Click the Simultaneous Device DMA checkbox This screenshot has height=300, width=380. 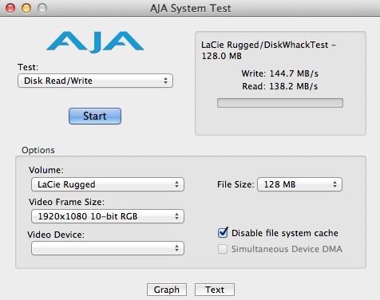pos(223,249)
